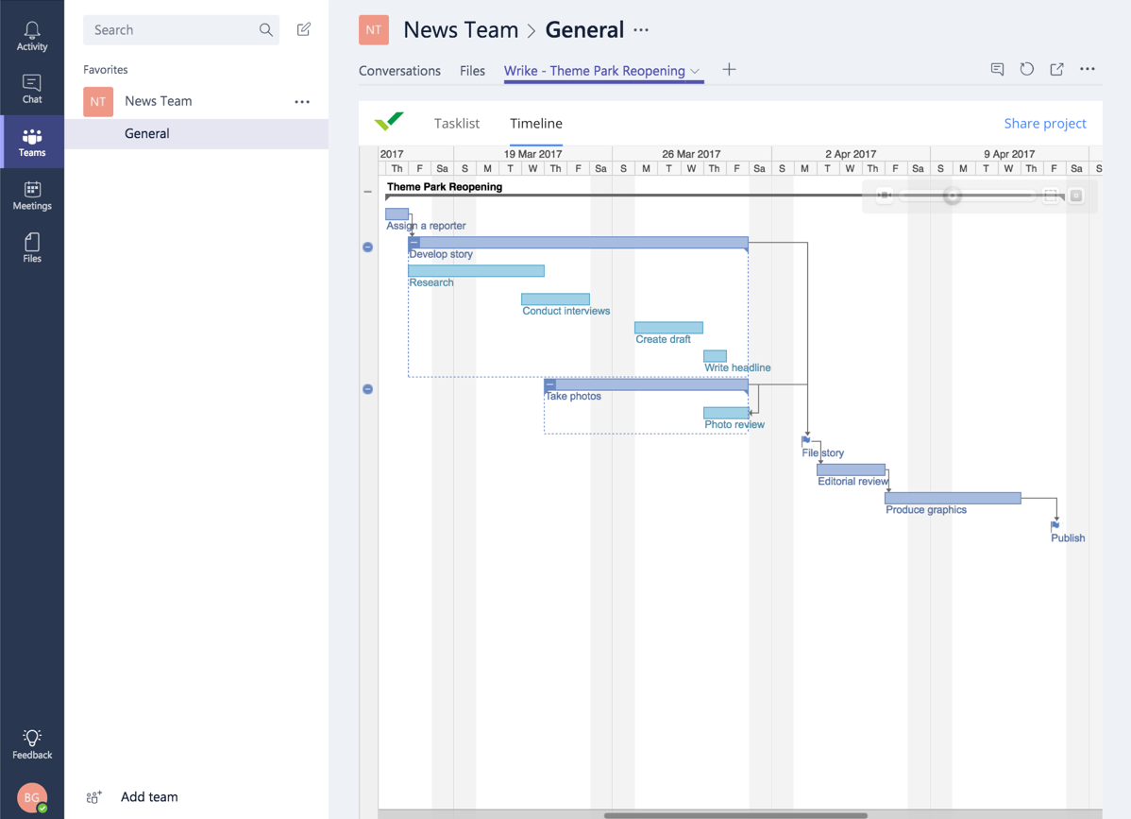
Task: Collapse the Take photos task group
Action: click(x=550, y=384)
